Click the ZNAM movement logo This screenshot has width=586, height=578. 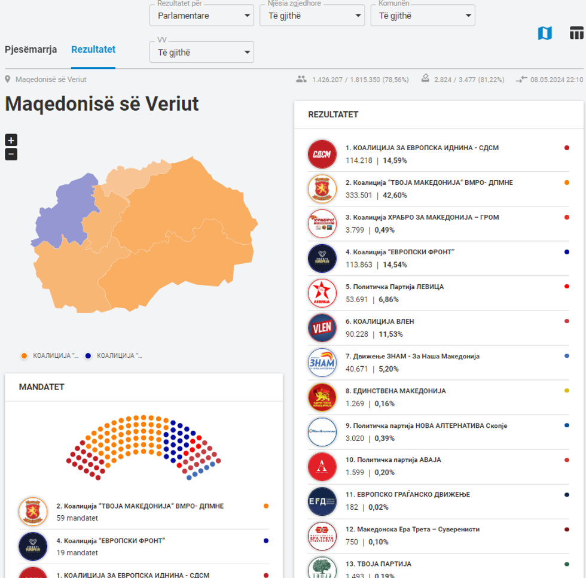(x=322, y=362)
